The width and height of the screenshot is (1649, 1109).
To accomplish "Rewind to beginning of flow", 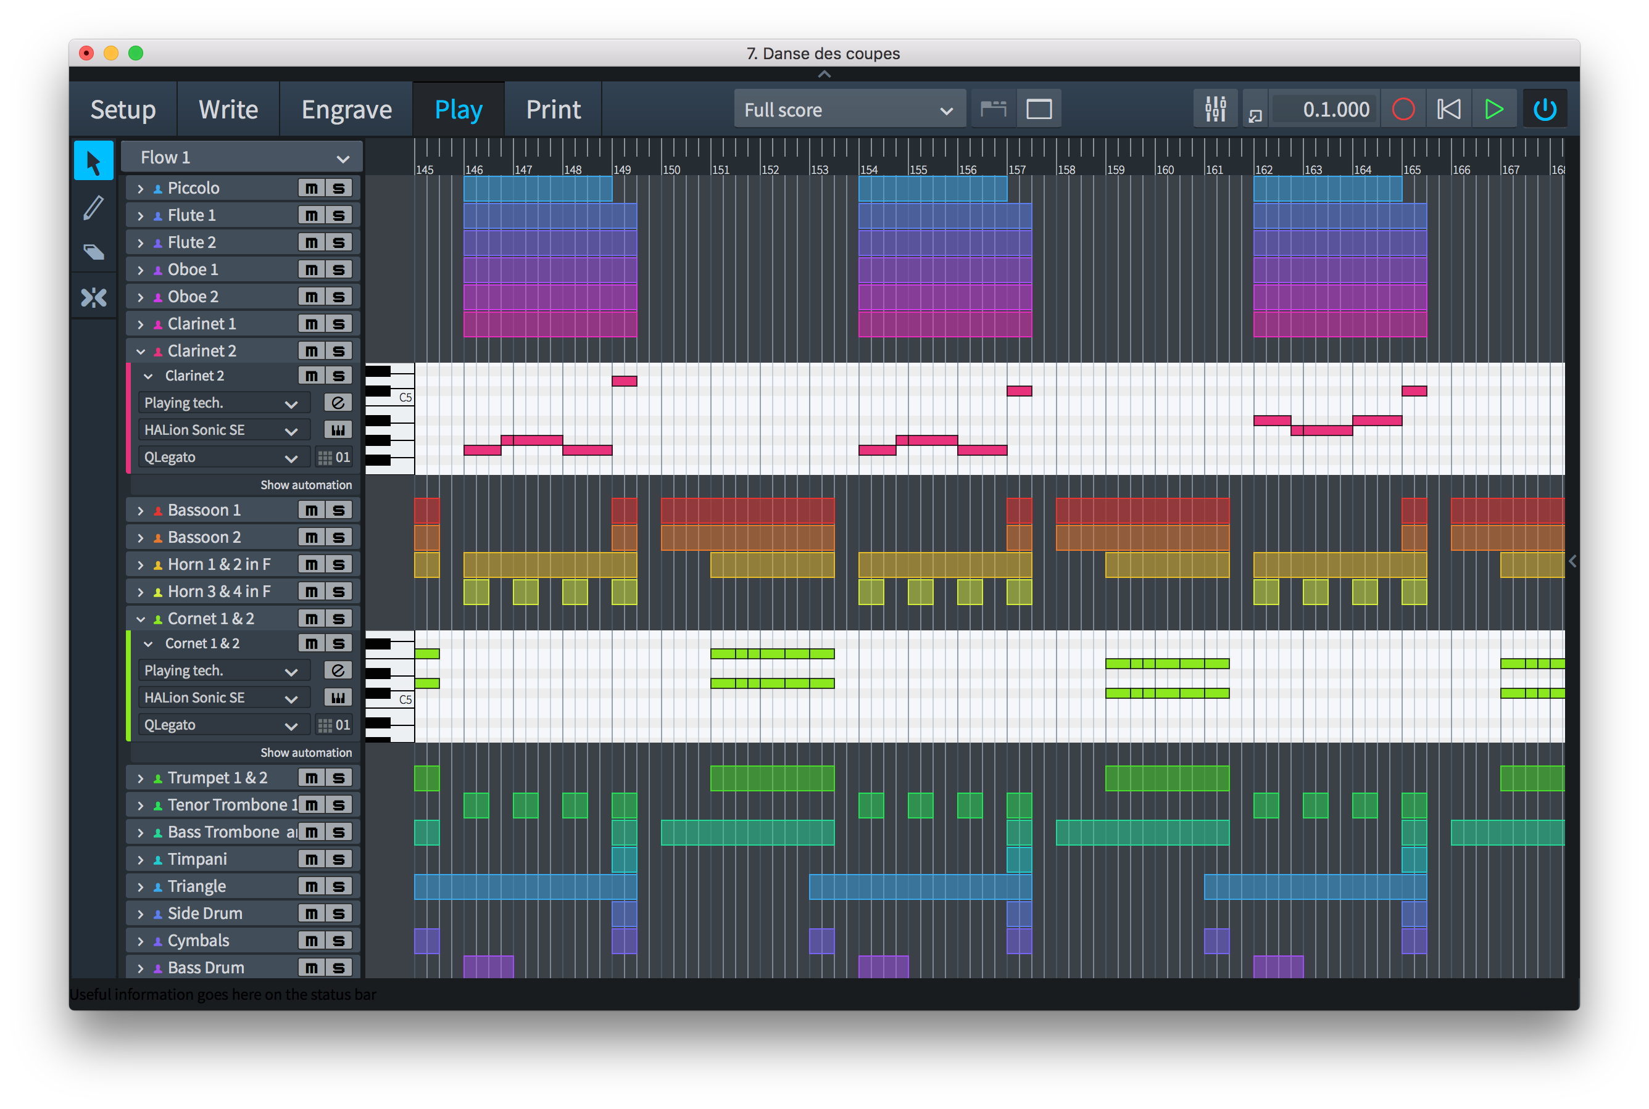I will pos(1448,109).
